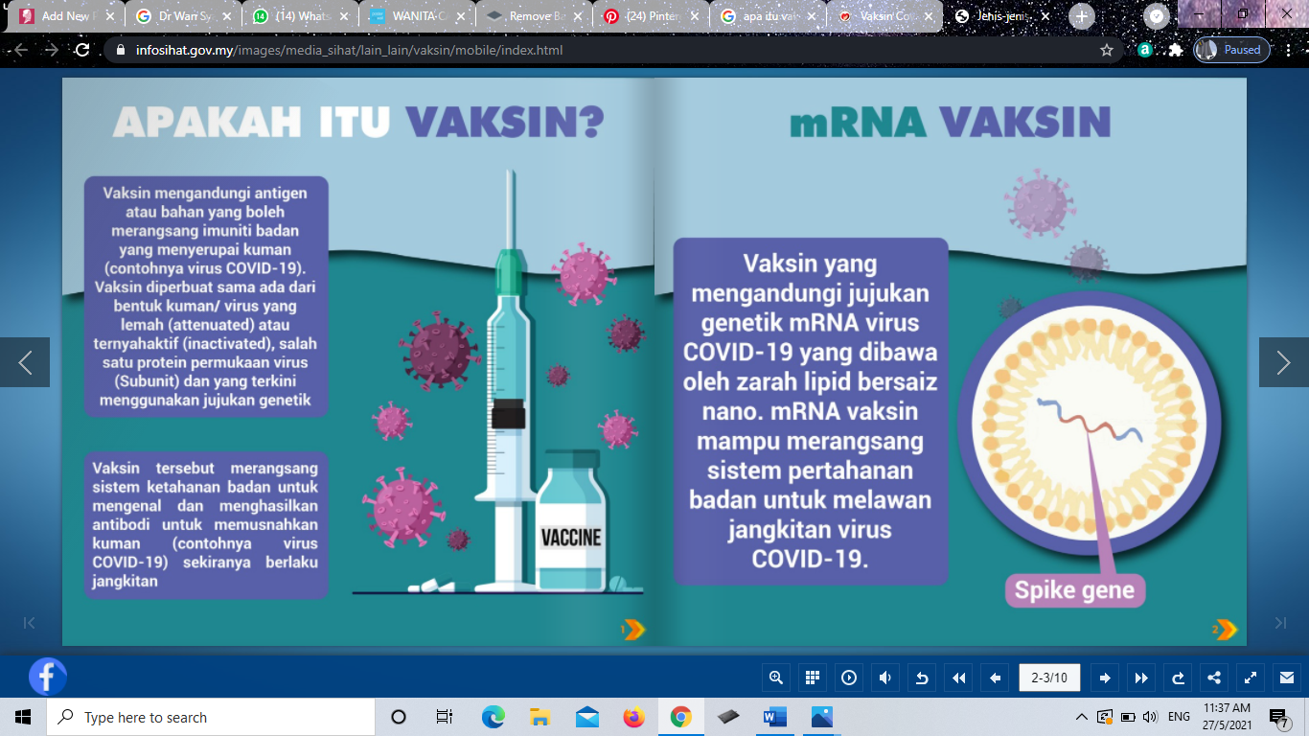This screenshot has width=1309, height=736.
Task: Open the page thumbnails grid view
Action: pos(814,678)
